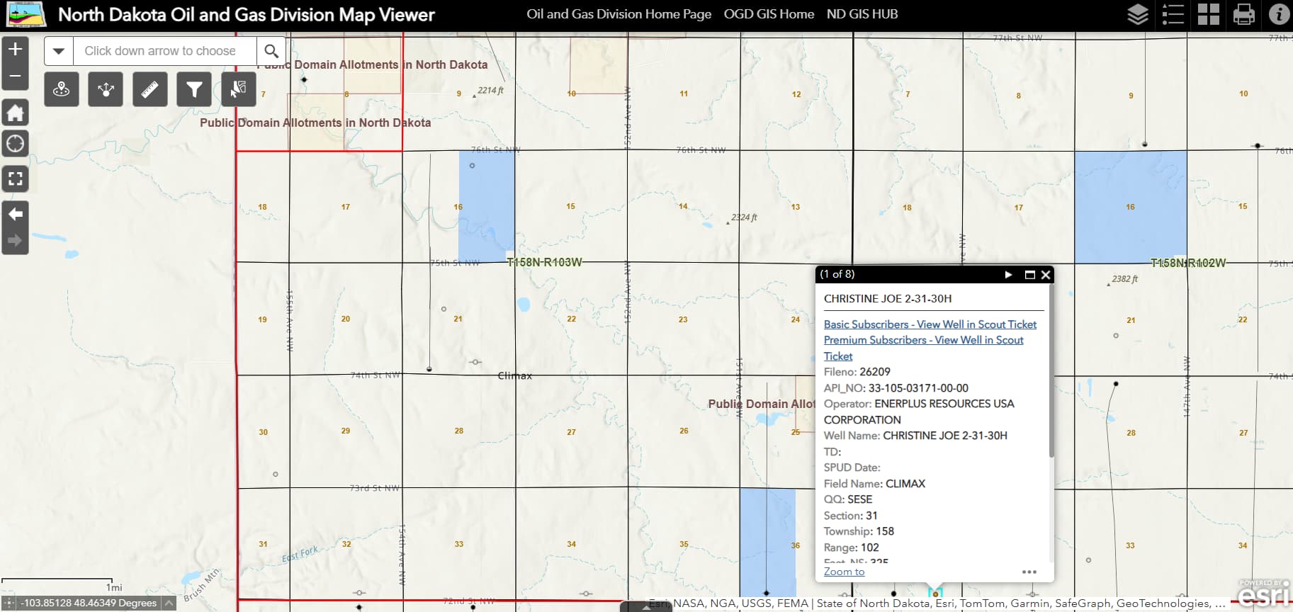Open the funnel Filter tool
The image size is (1293, 612).
194,89
